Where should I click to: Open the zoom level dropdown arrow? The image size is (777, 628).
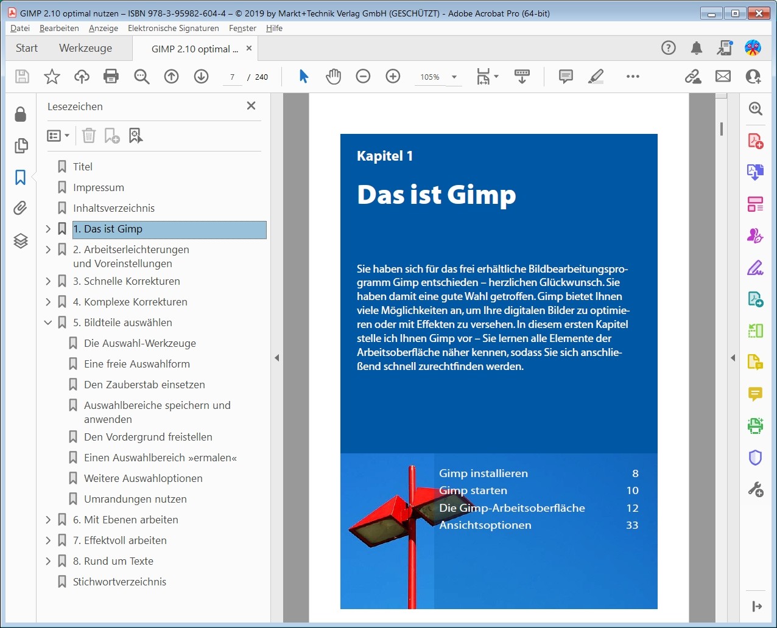pos(454,77)
